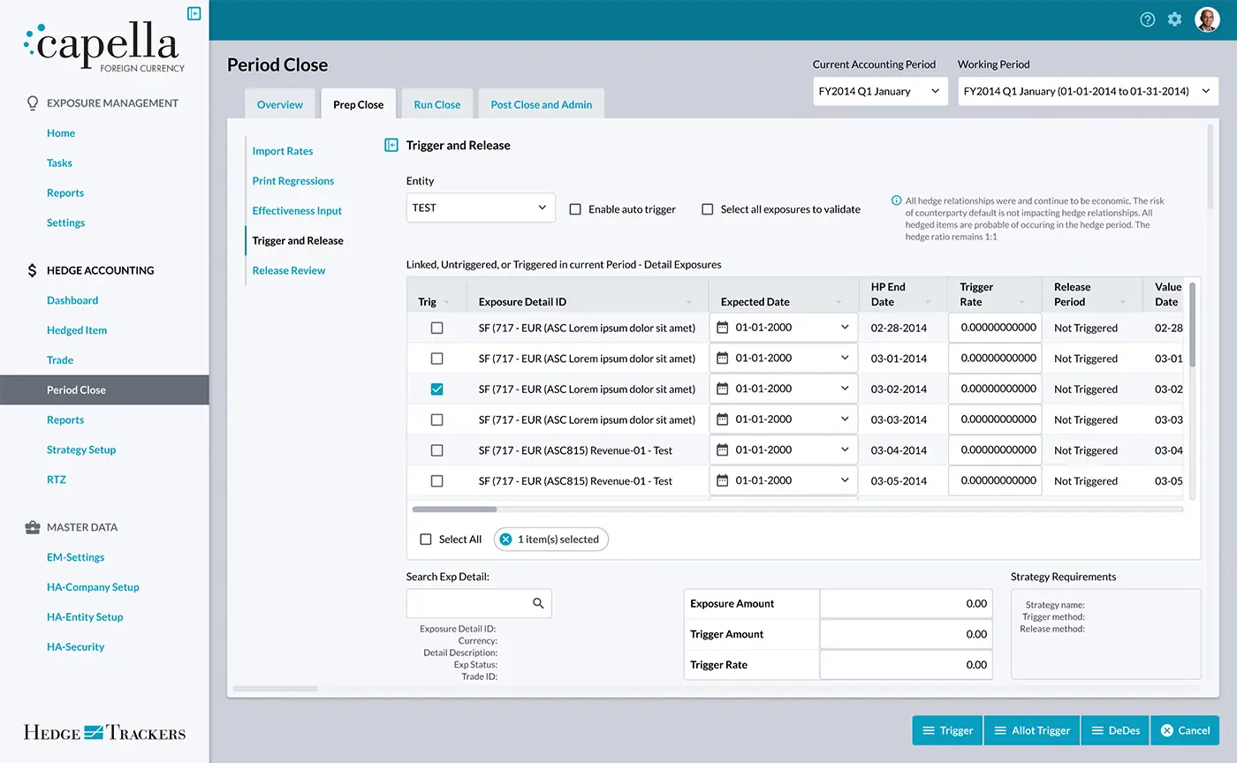This screenshot has height=763, width=1237.
Task: Open calendar icon in the 02-28-2014 row
Action: coord(723,328)
